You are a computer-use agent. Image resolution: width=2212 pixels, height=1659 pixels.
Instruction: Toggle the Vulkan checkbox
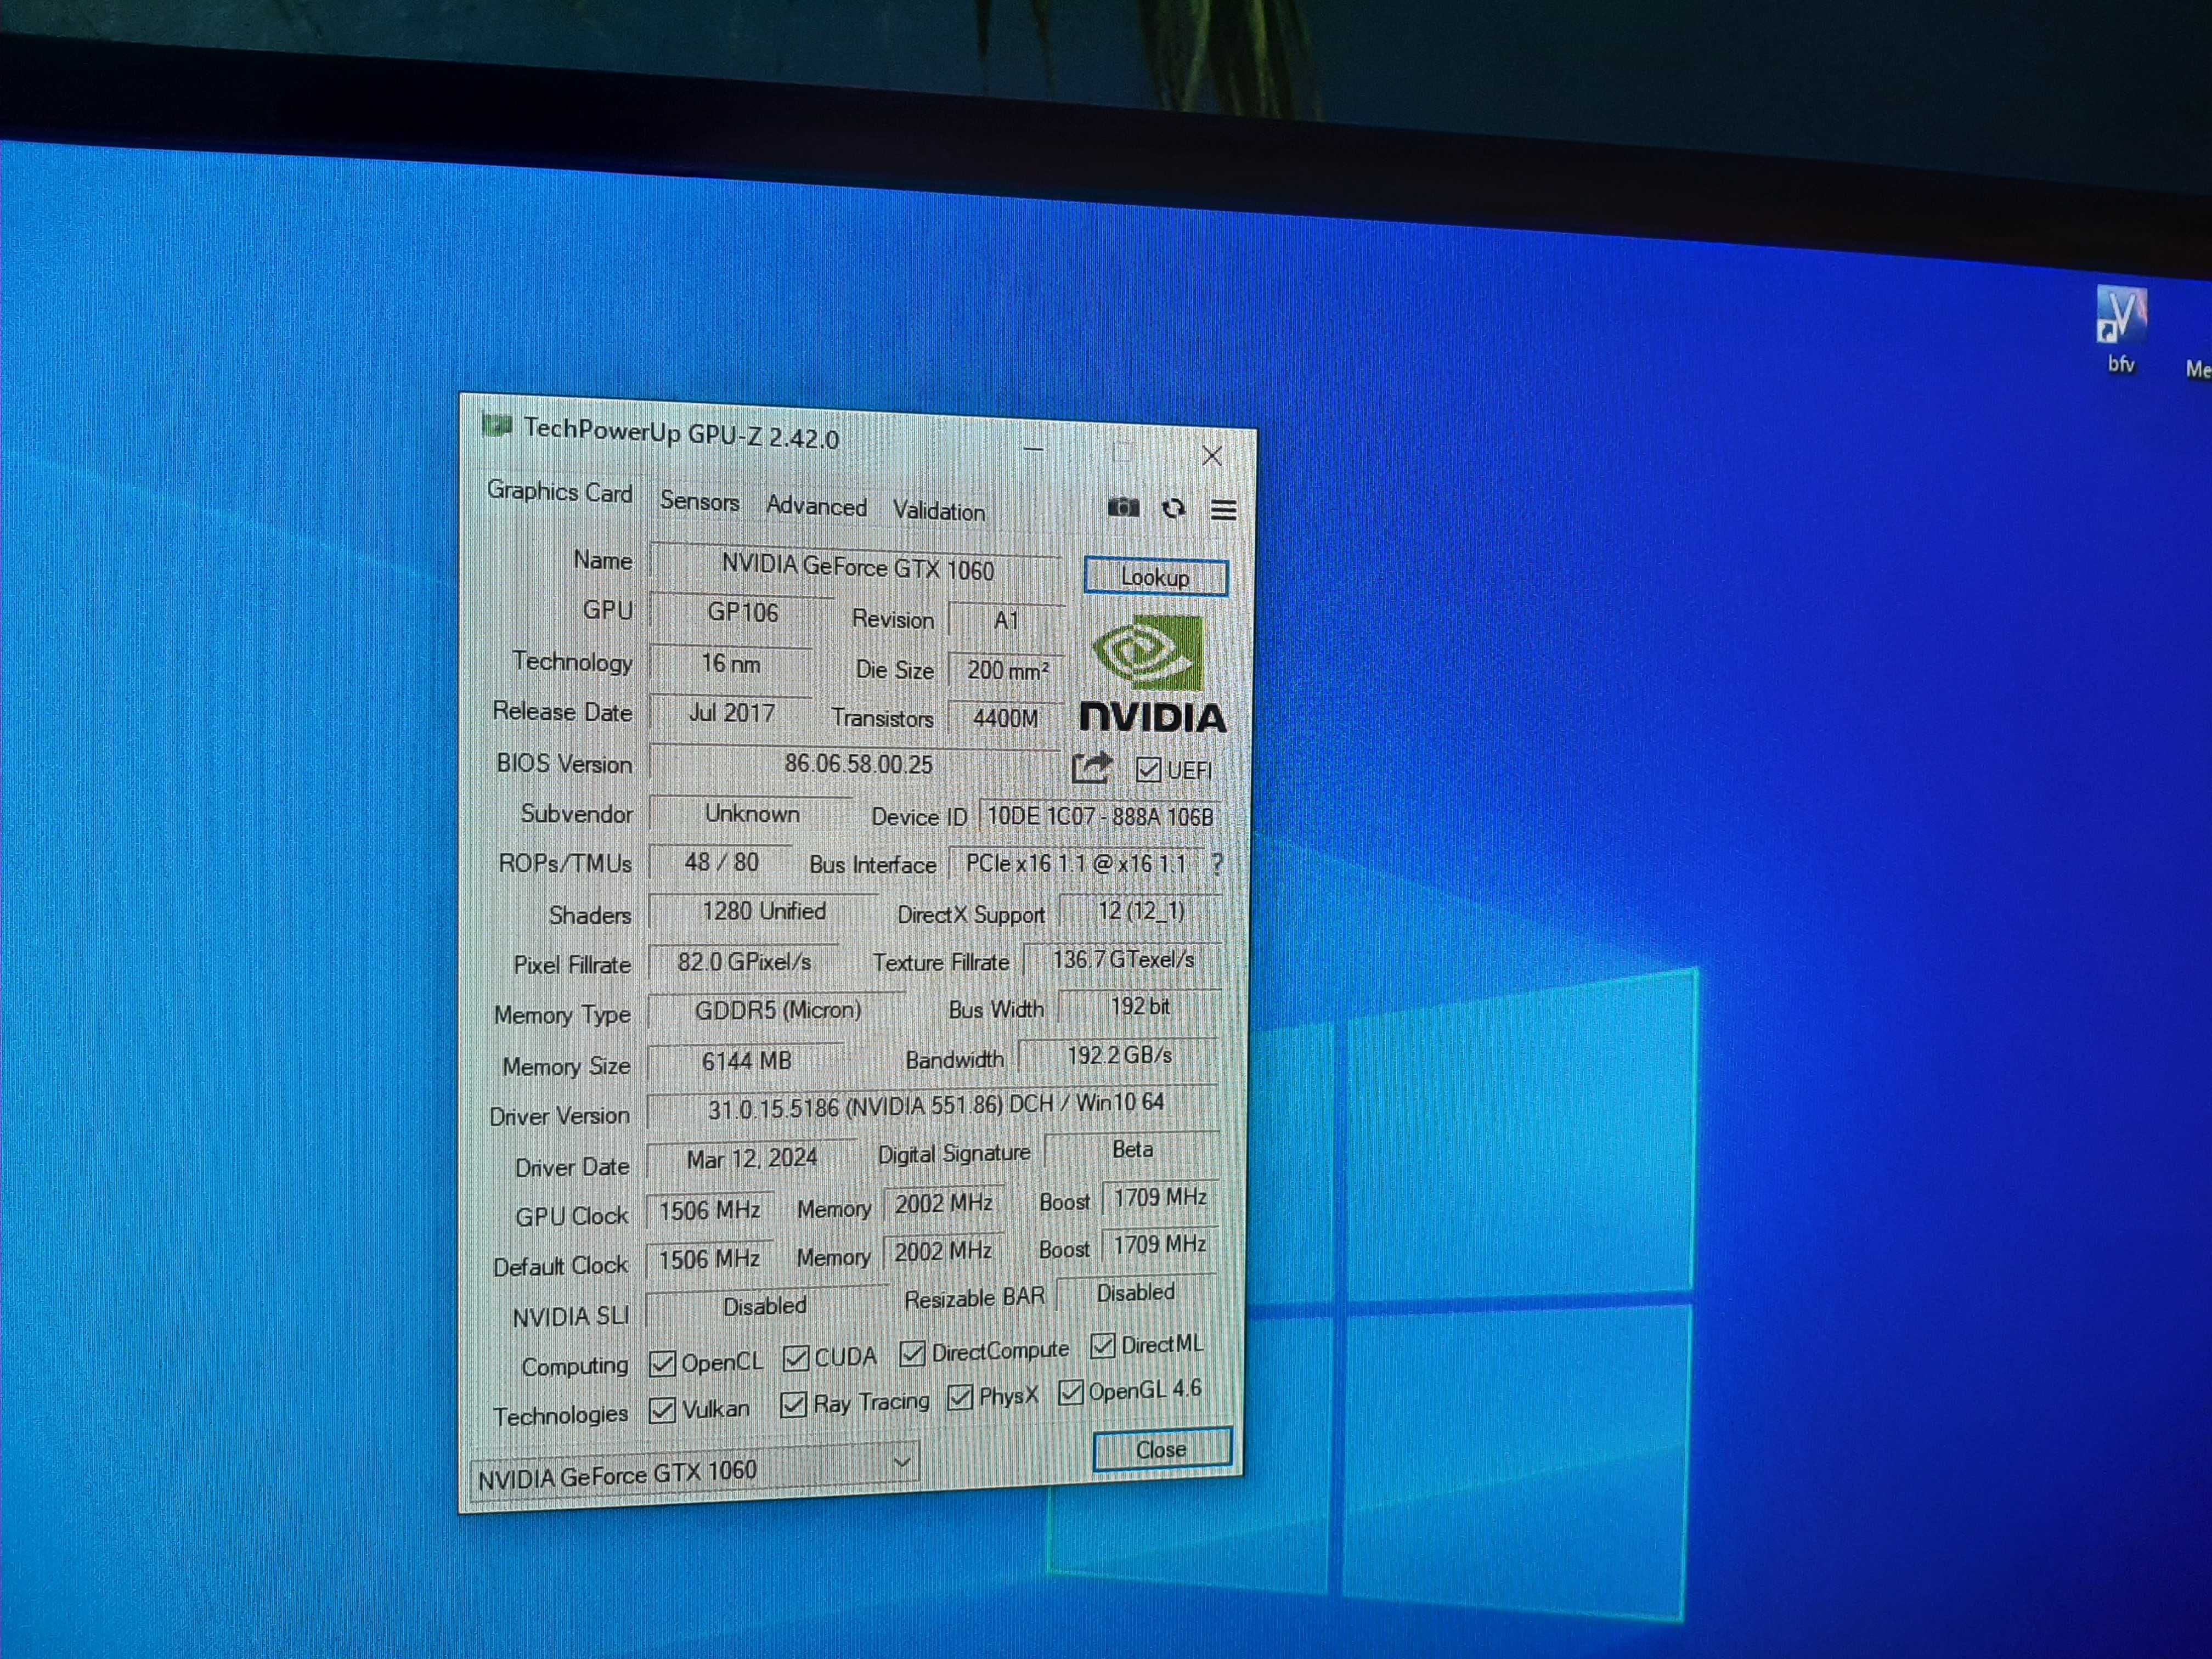[x=662, y=1410]
